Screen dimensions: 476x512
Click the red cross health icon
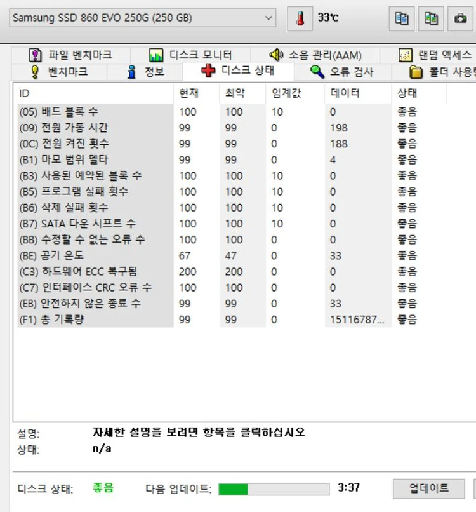pos(208,71)
